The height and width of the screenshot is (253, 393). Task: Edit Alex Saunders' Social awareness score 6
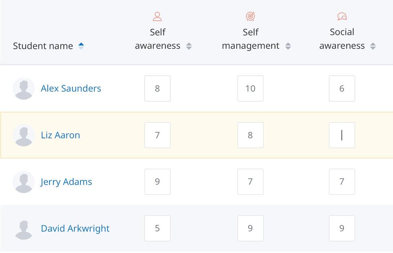(x=342, y=88)
